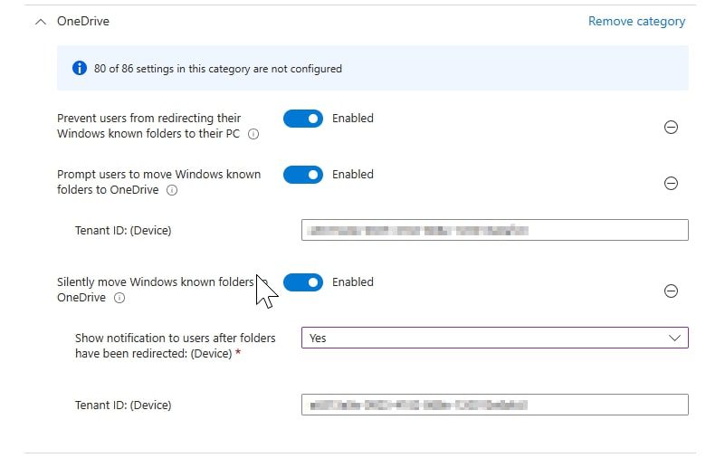Click the OneDrive category heading
This screenshot has width=725, height=458.
pyautogui.click(x=83, y=21)
